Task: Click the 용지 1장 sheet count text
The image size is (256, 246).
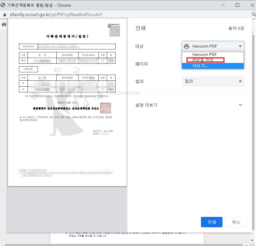Action: point(236,28)
